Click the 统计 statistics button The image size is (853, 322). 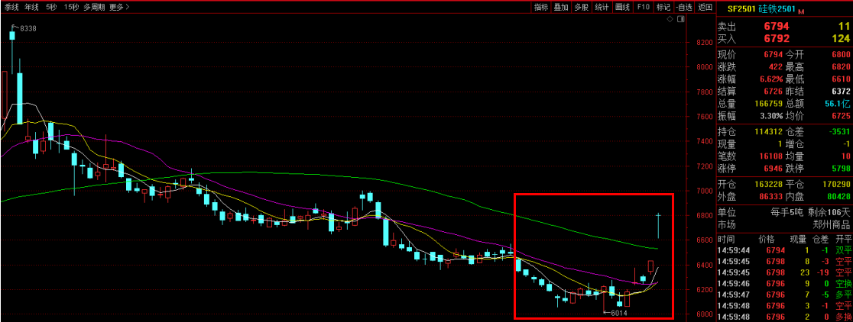[602, 7]
